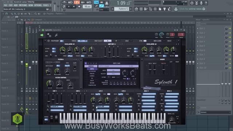Toggle typing keyboard to piano icon
Screen dimensions: 233x131
pyautogui.click(x=96, y=2)
